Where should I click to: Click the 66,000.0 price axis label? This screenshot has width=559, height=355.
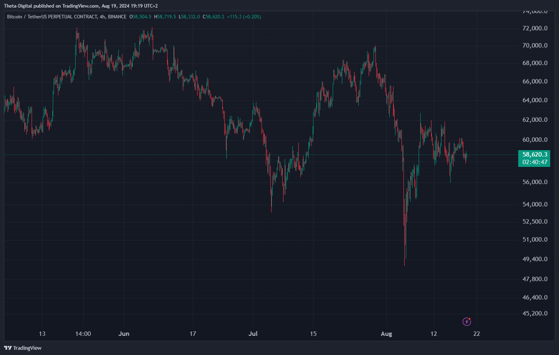tap(535, 81)
